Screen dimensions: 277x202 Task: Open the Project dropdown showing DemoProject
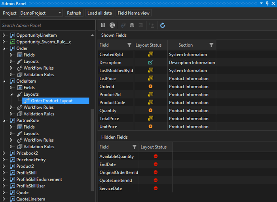point(41,13)
